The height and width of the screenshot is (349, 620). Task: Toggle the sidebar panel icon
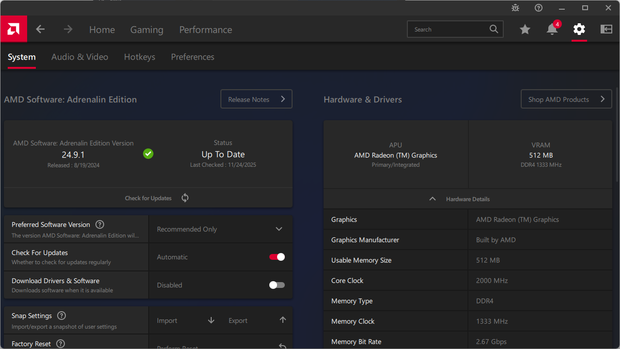[606, 30]
